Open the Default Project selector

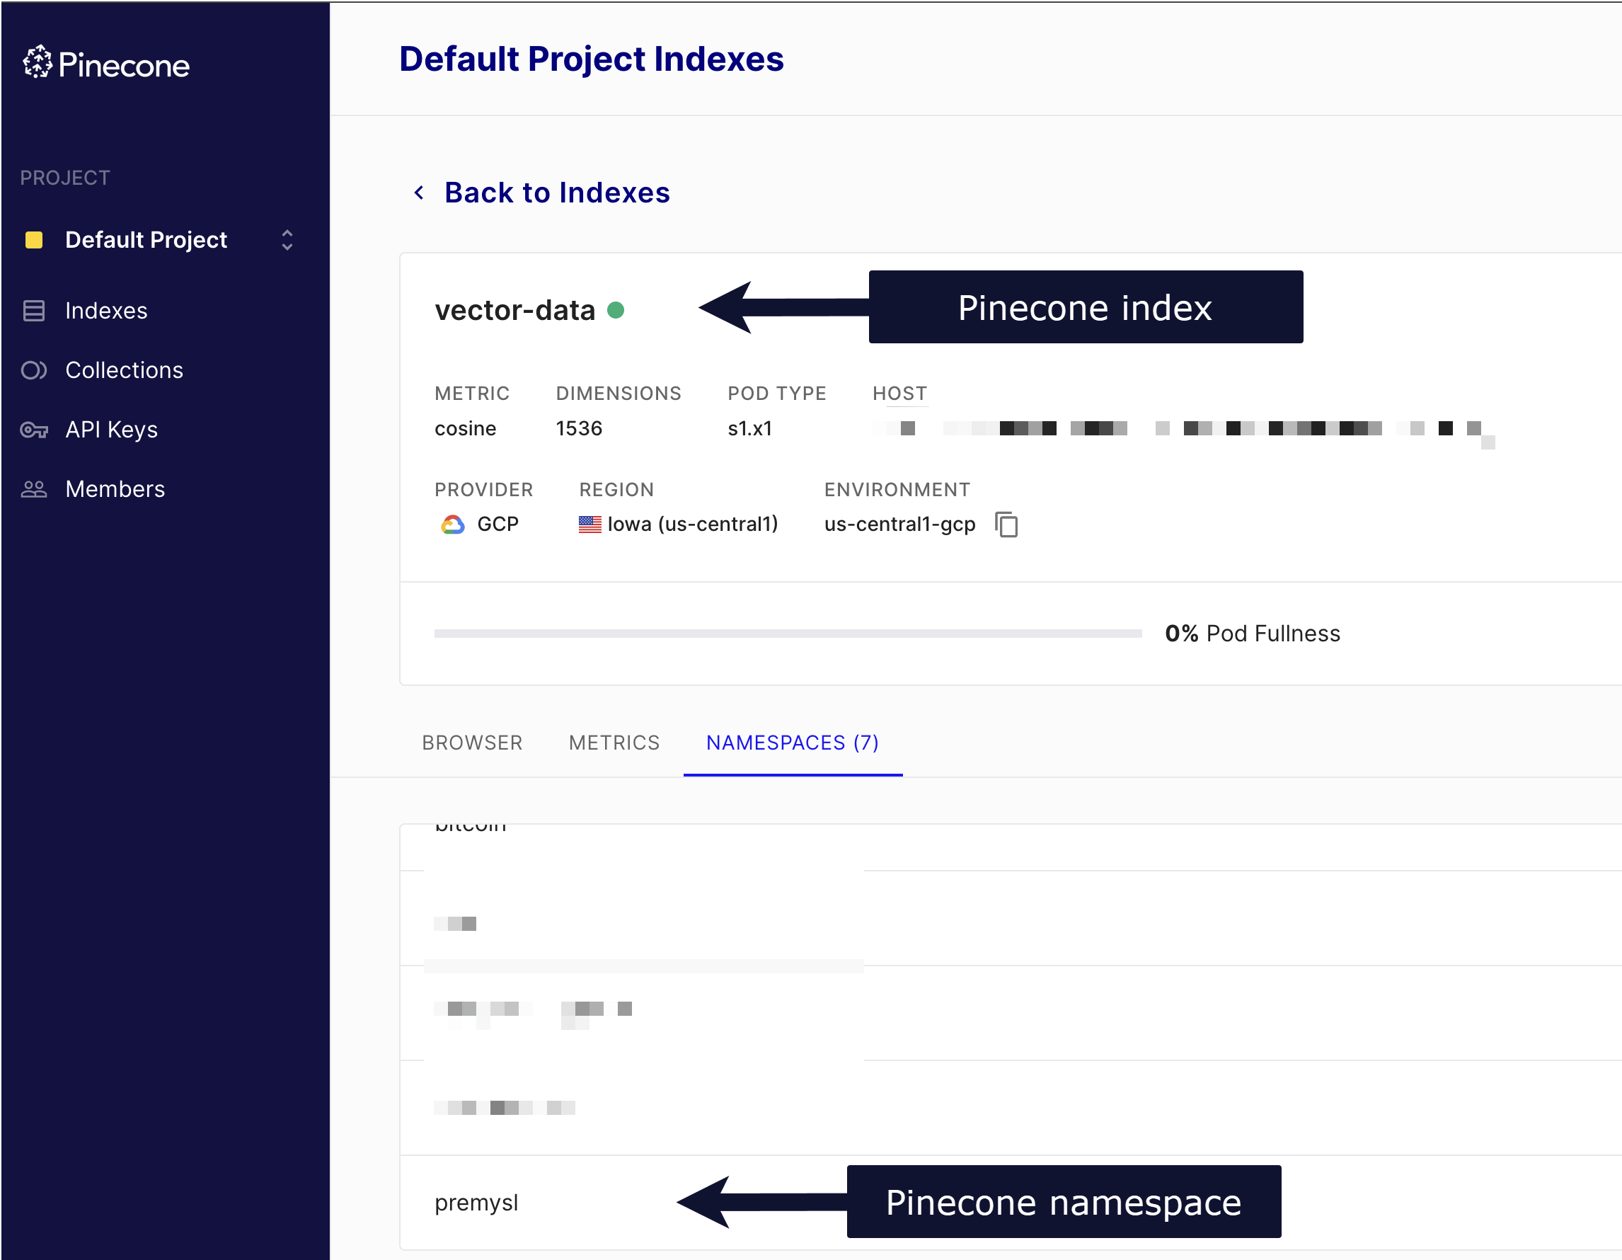coord(146,240)
